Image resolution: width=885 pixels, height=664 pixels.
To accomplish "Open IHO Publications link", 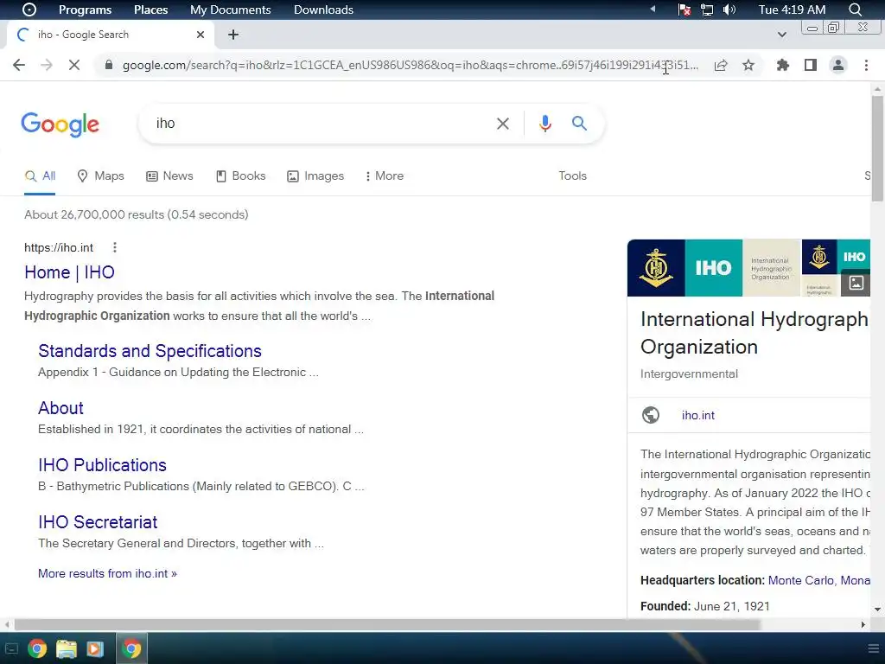I will 102,464.
